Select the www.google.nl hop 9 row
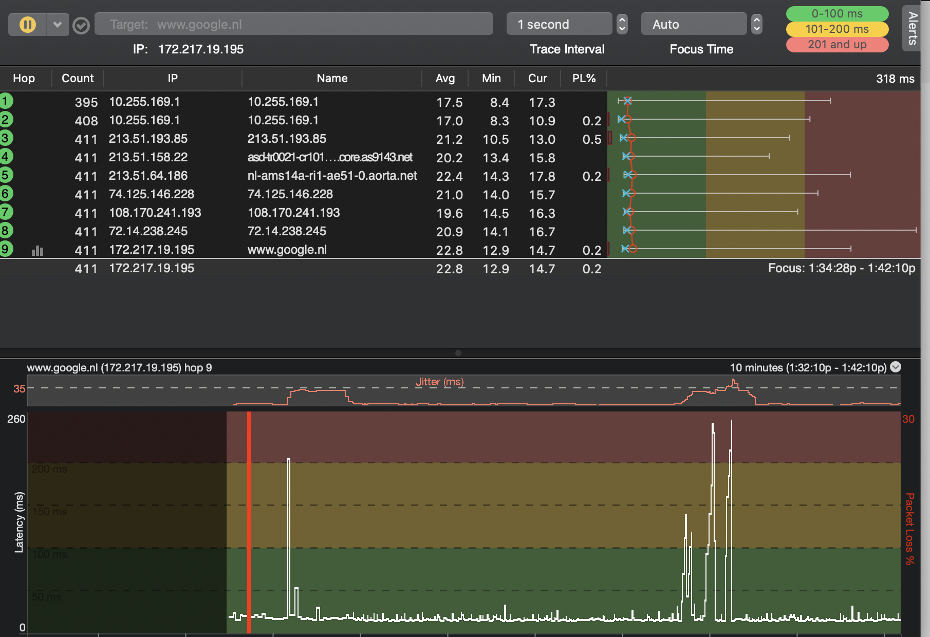Image resolution: width=930 pixels, height=637 pixels. pos(287,250)
